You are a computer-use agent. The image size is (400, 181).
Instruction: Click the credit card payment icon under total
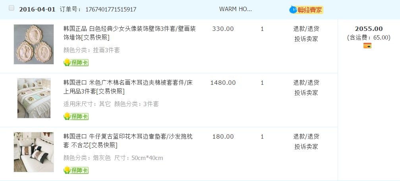[367, 46]
